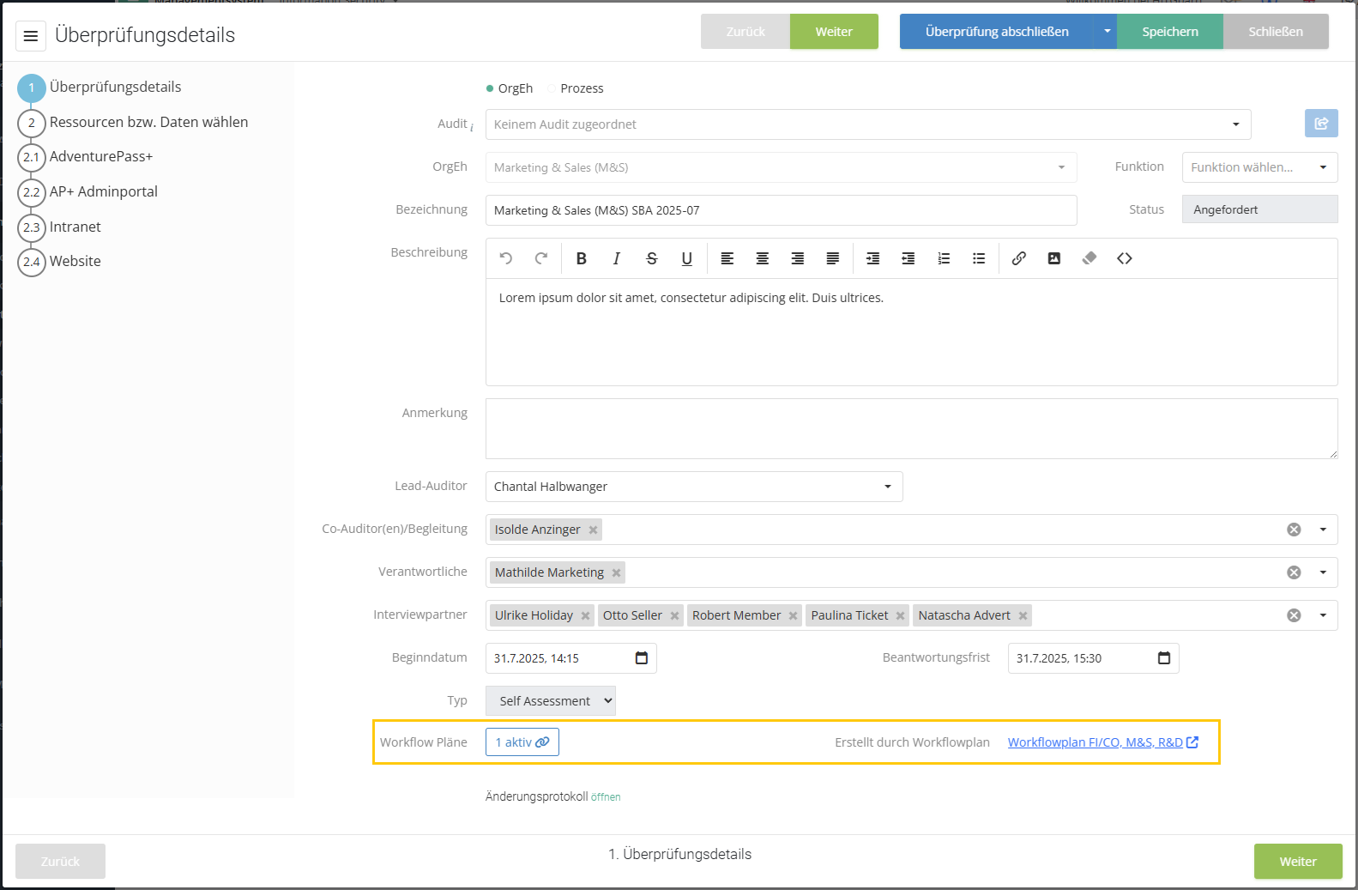The image size is (1358, 890).
Task: Go to step 2.1 AdventurePass+
Action: (100, 157)
